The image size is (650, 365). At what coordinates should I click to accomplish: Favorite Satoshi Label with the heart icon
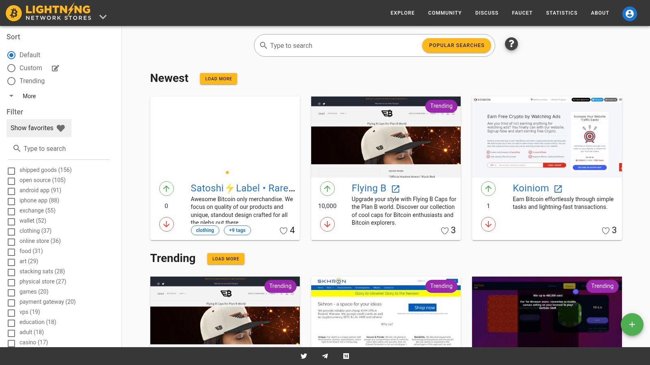[x=284, y=231]
